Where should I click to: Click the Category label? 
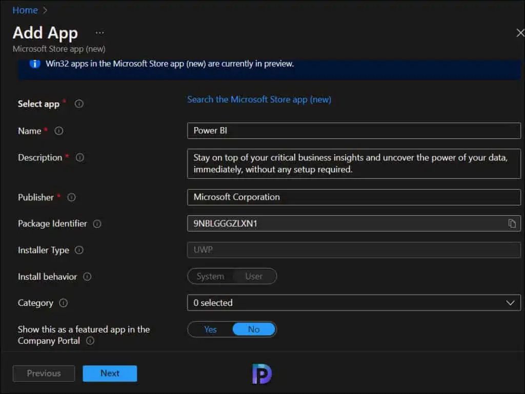35,303
